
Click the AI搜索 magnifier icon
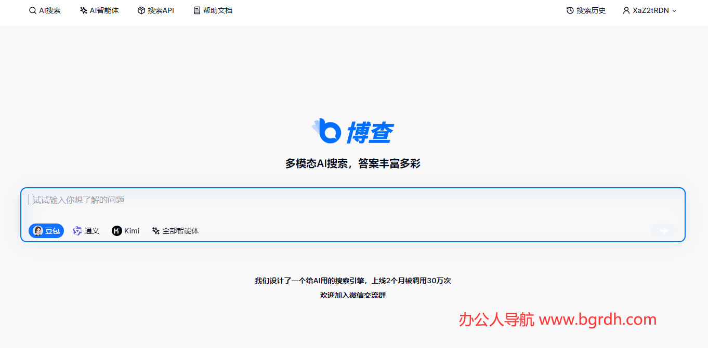pyautogui.click(x=32, y=10)
